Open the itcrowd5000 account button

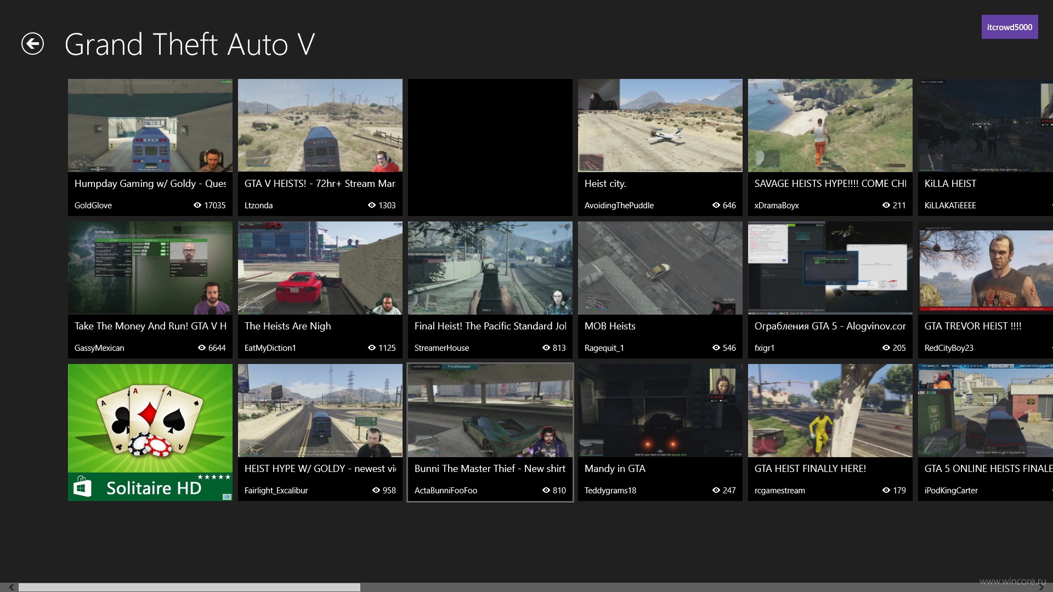[1009, 27]
